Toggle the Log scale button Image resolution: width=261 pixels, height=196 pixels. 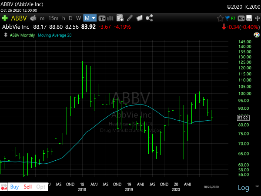point(244,188)
